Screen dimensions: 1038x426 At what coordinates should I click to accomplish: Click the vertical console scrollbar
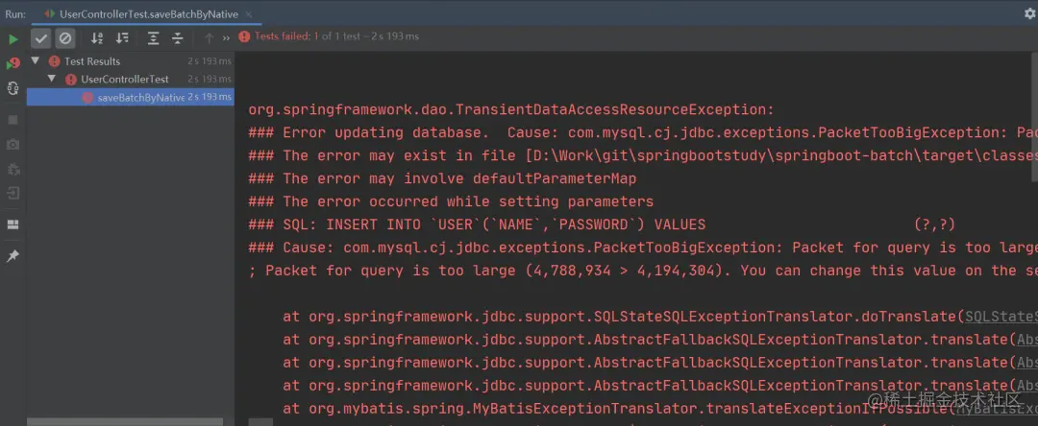tap(1034, 118)
